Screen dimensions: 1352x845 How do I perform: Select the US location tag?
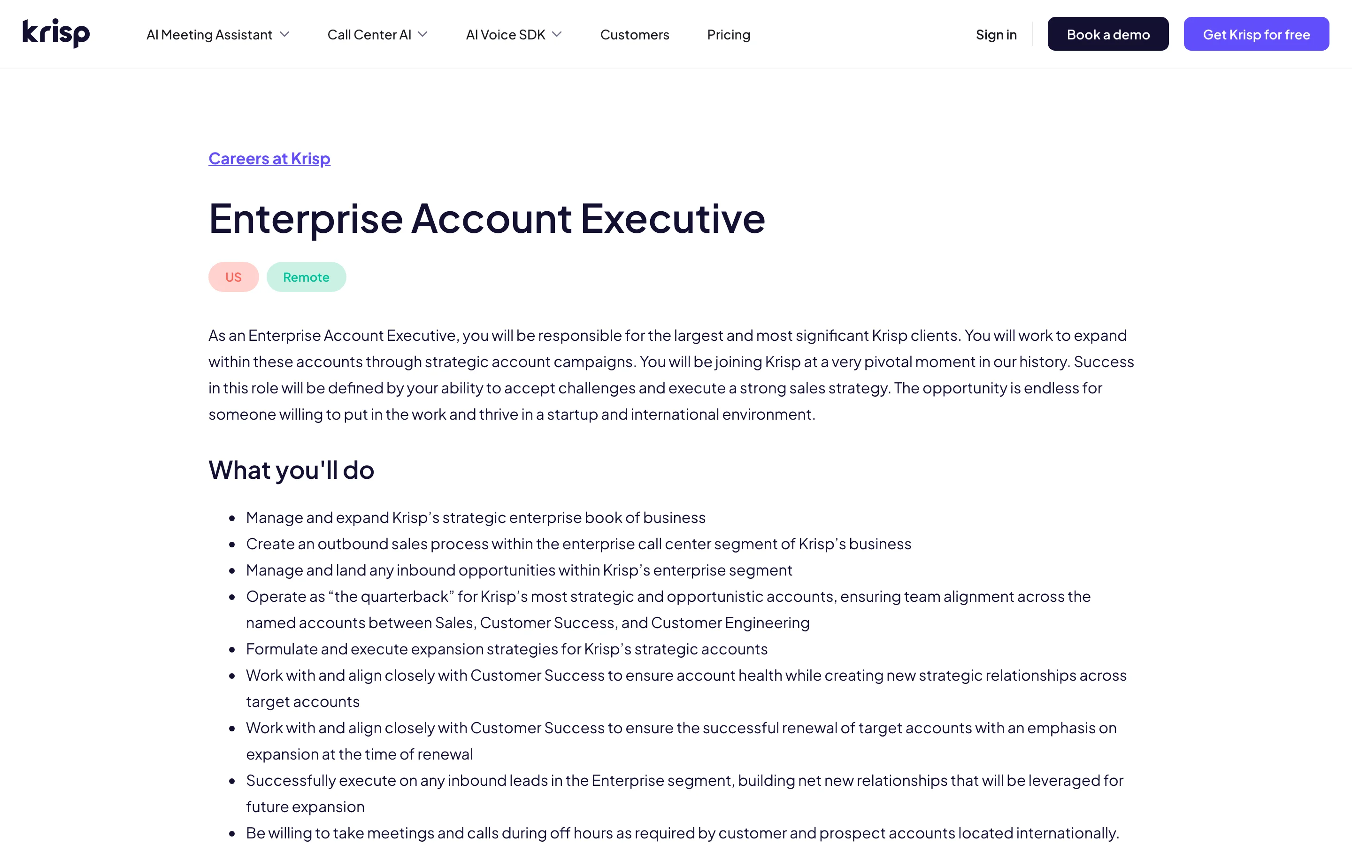point(233,277)
